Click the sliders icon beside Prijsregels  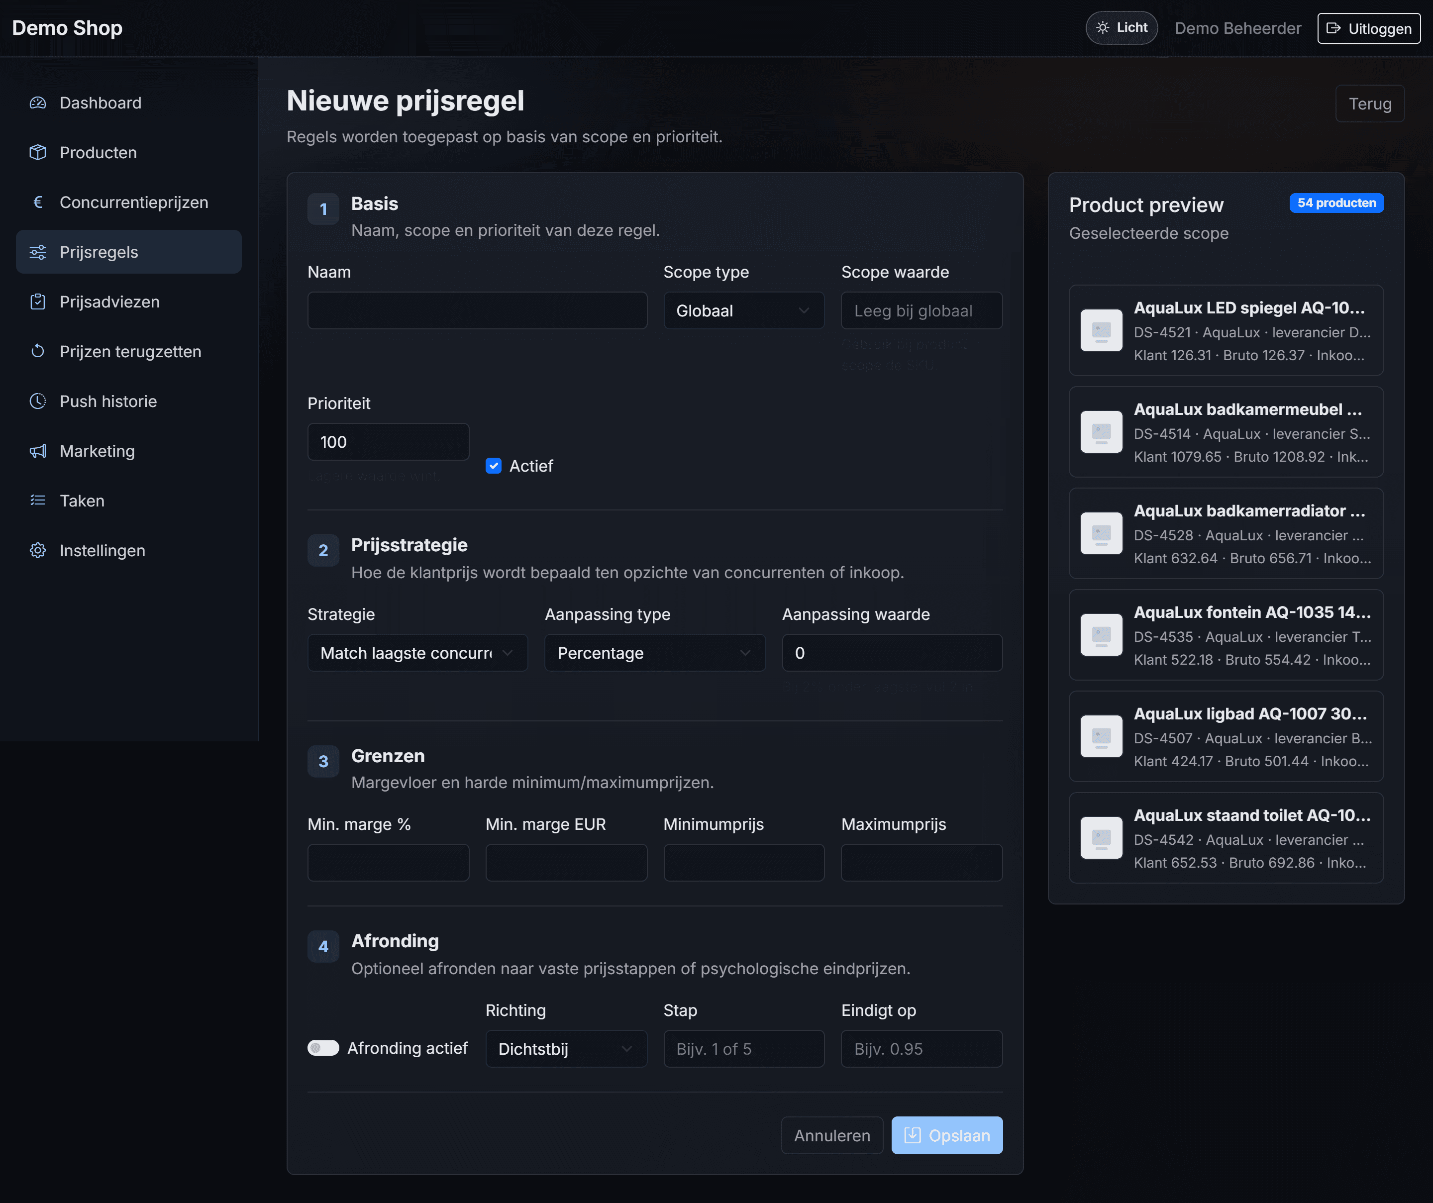click(37, 252)
